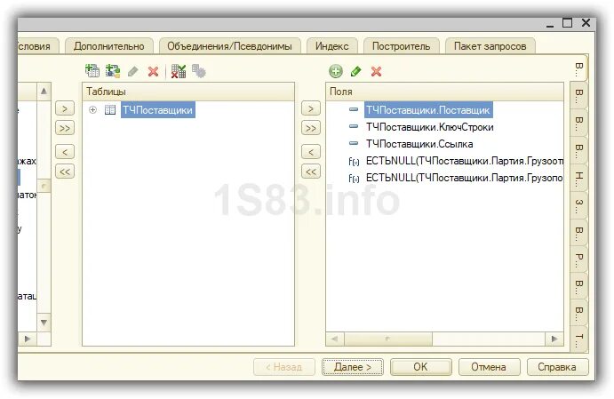Click the > button left of Поля

click(x=311, y=108)
